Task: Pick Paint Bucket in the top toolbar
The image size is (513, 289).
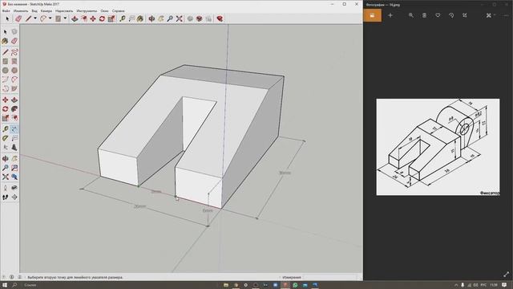Action: tap(140, 18)
